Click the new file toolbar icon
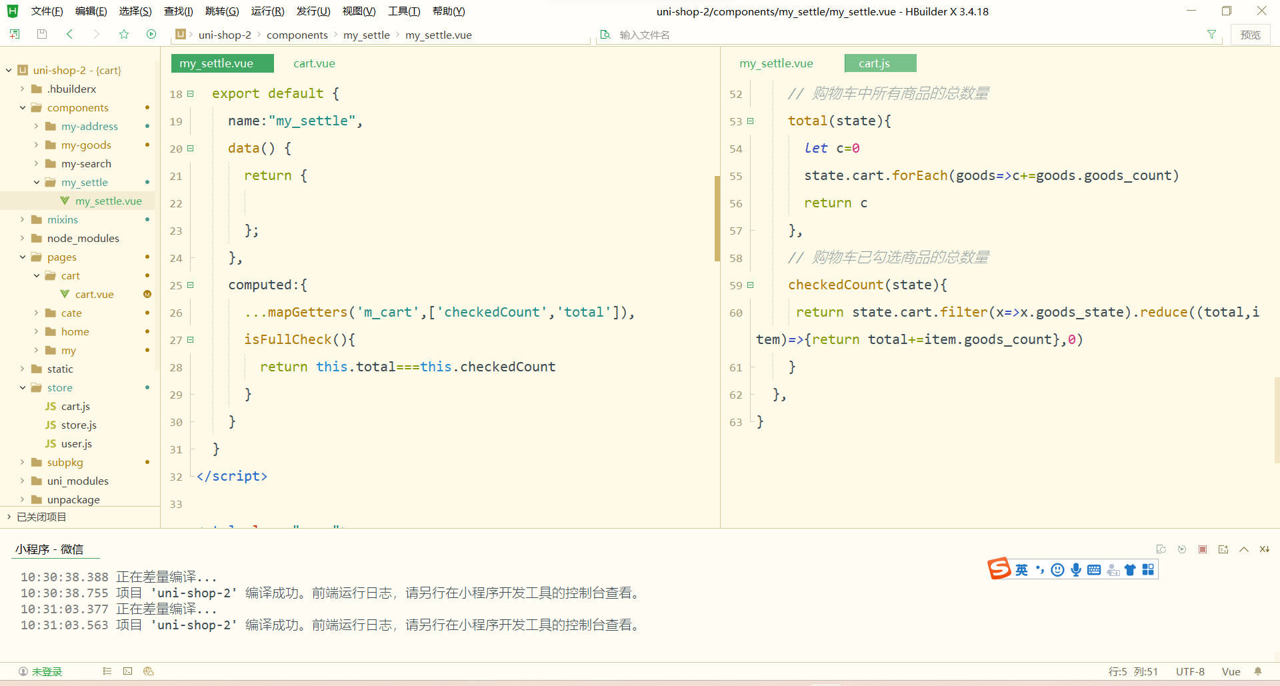Image resolution: width=1280 pixels, height=686 pixels. click(x=15, y=34)
